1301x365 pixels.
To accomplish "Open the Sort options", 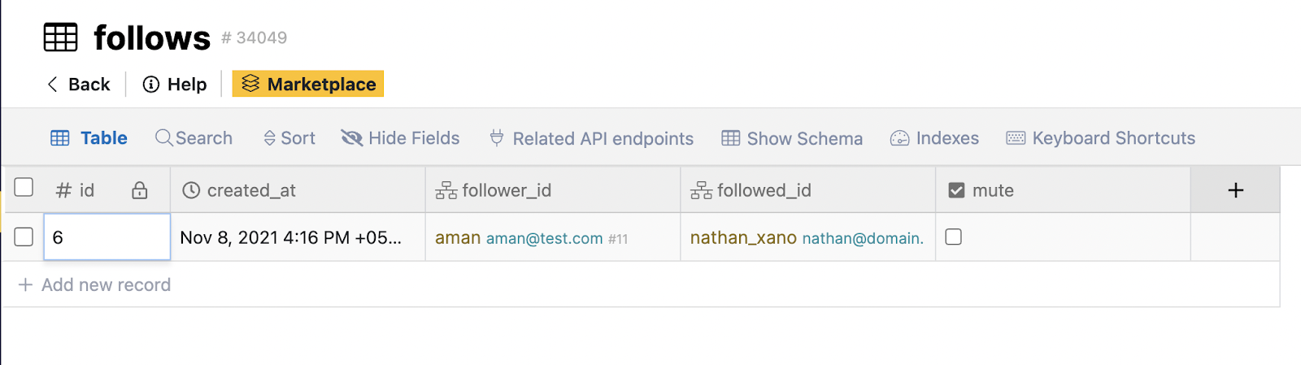I will (x=289, y=138).
